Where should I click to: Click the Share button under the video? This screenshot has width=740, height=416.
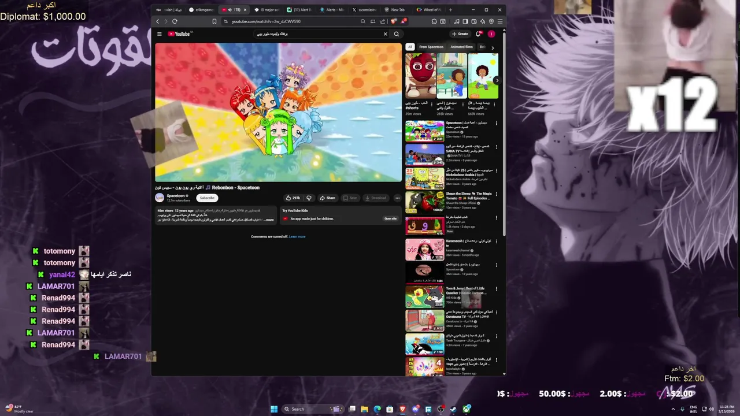coord(327,198)
